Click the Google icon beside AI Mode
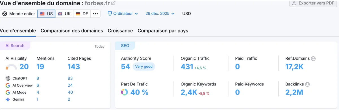This screenshot has height=110, width=339. click(8, 93)
